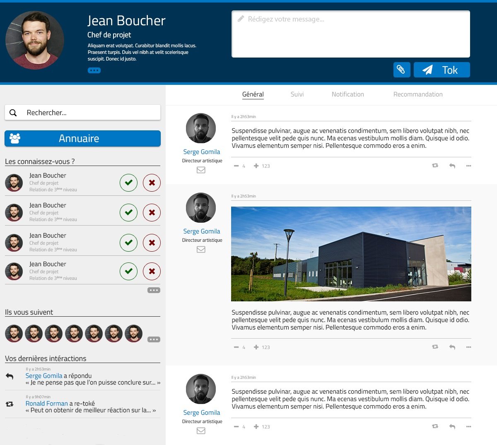
Task: Switch to the Suivi tab
Action: (x=297, y=94)
